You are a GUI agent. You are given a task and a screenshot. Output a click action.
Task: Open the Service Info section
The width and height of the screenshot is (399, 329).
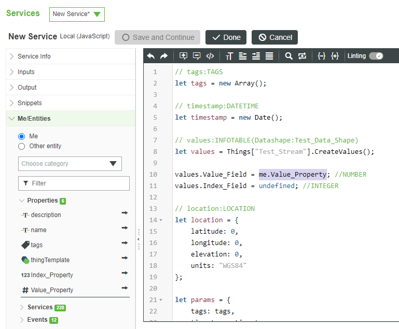click(x=34, y=56)
